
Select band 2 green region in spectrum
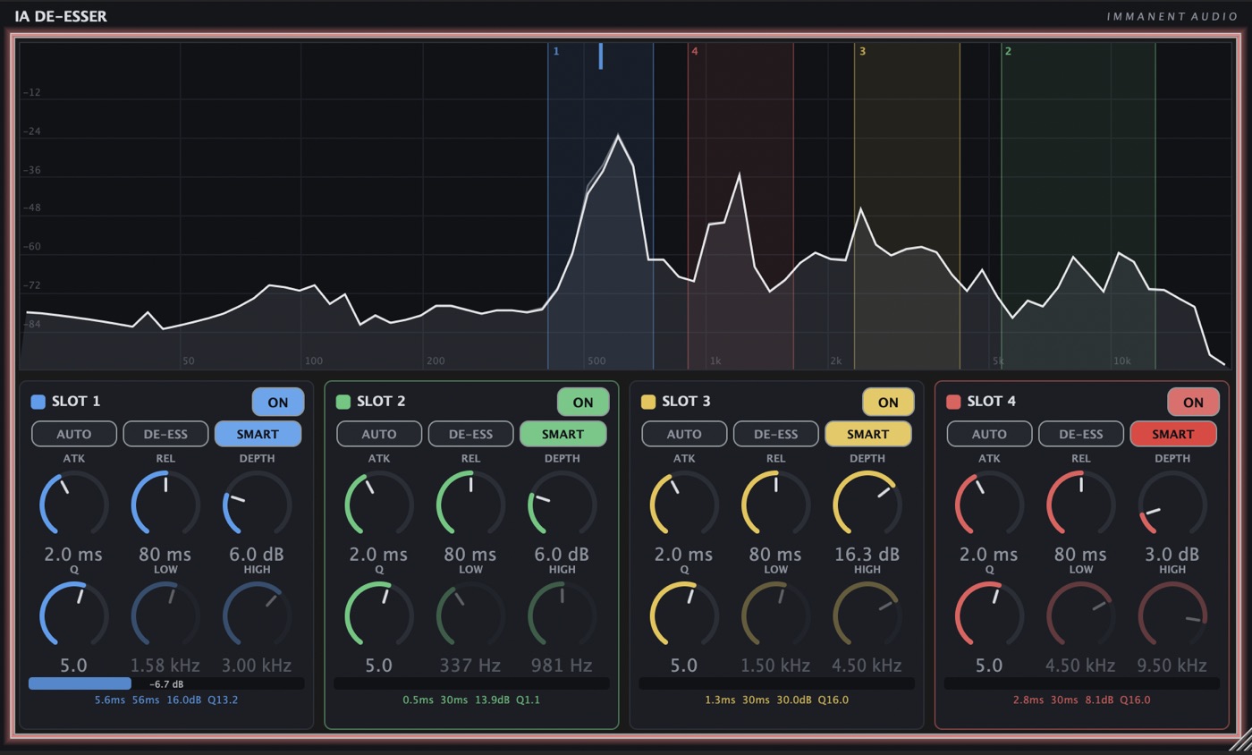pyautogui.click(x=1079, y=206)
